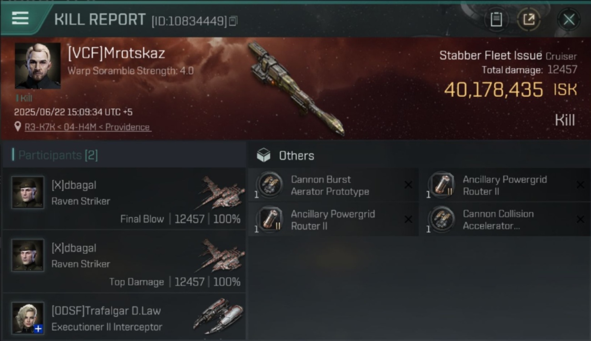View Mrotskaz pilot portrait
This screenshot has height=341, width=591.
tap(38, 65)
